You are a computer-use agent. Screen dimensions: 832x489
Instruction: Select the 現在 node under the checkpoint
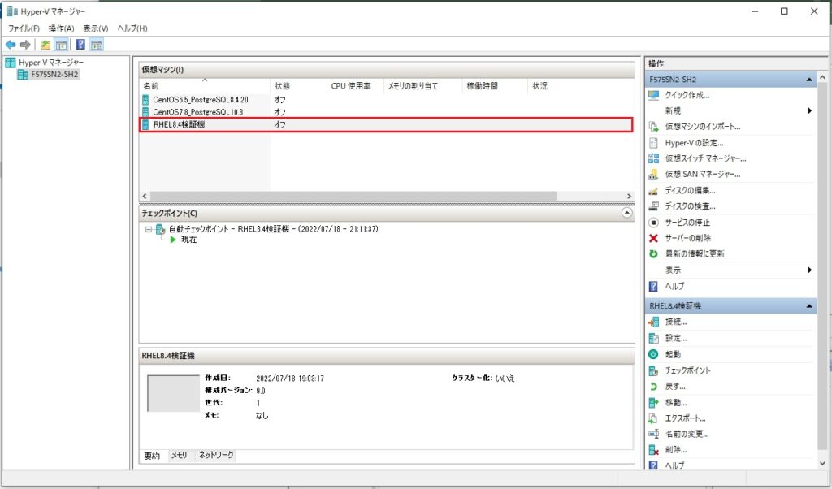point(188,240)
